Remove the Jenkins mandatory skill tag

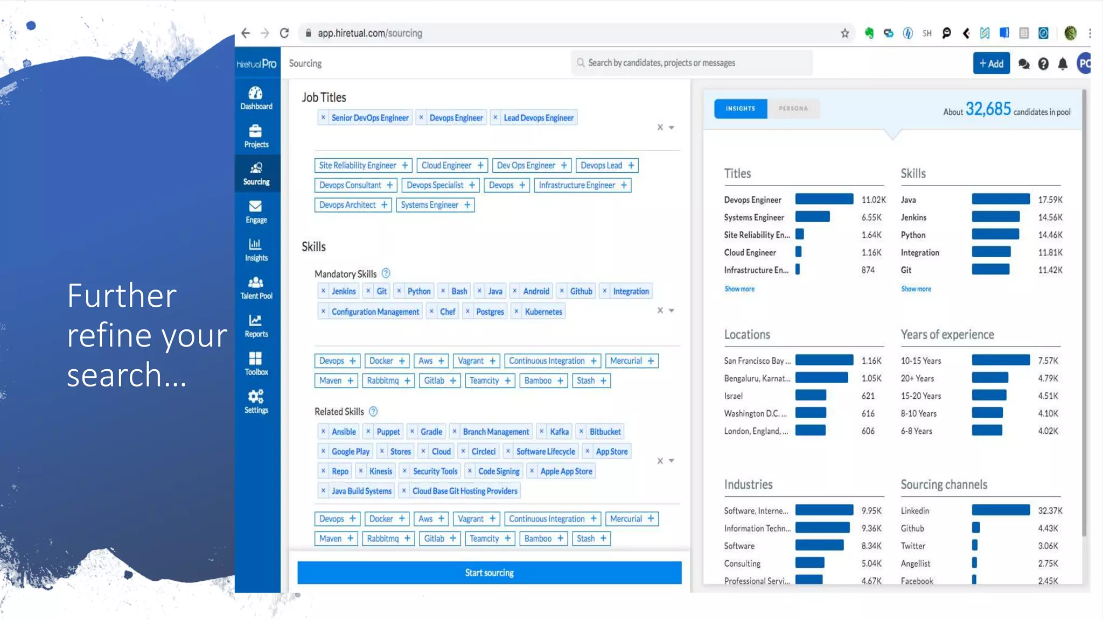(x=323, y=291)
